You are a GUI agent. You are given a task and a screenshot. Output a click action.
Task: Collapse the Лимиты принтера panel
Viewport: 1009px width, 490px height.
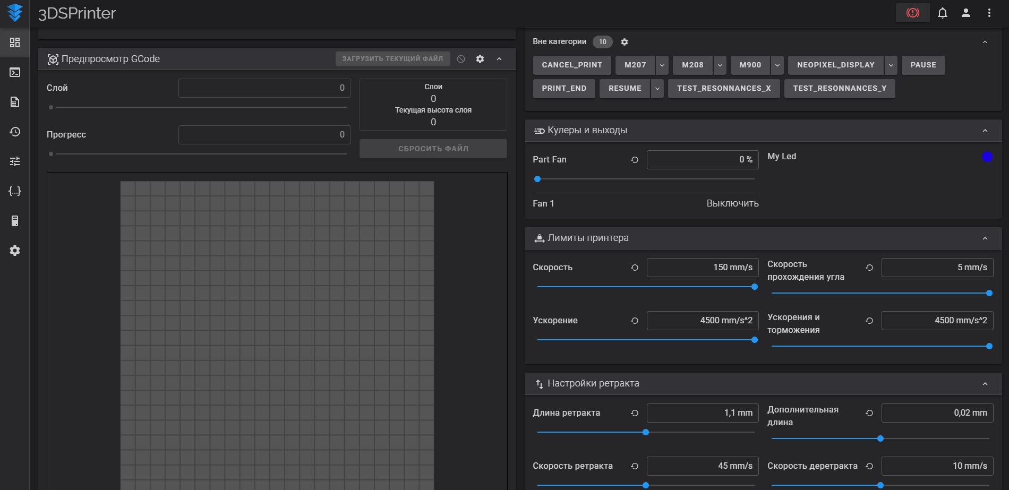tap(985, 238)
